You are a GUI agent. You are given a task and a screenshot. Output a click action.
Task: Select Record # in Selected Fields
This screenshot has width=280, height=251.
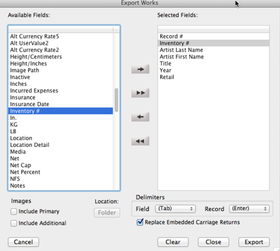213,36
